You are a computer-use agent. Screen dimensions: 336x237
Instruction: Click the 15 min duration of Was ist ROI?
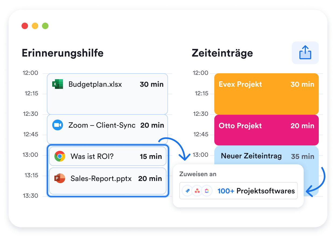pos(151,156)
